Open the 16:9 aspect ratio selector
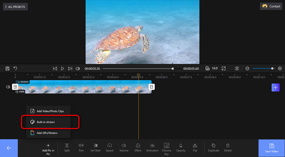This screenshot has width=285, height=157. pos(212,69)
